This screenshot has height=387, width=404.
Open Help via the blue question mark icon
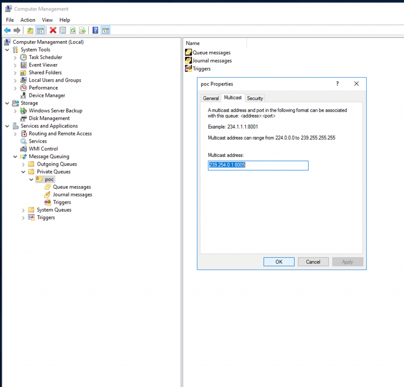point(95,30)
